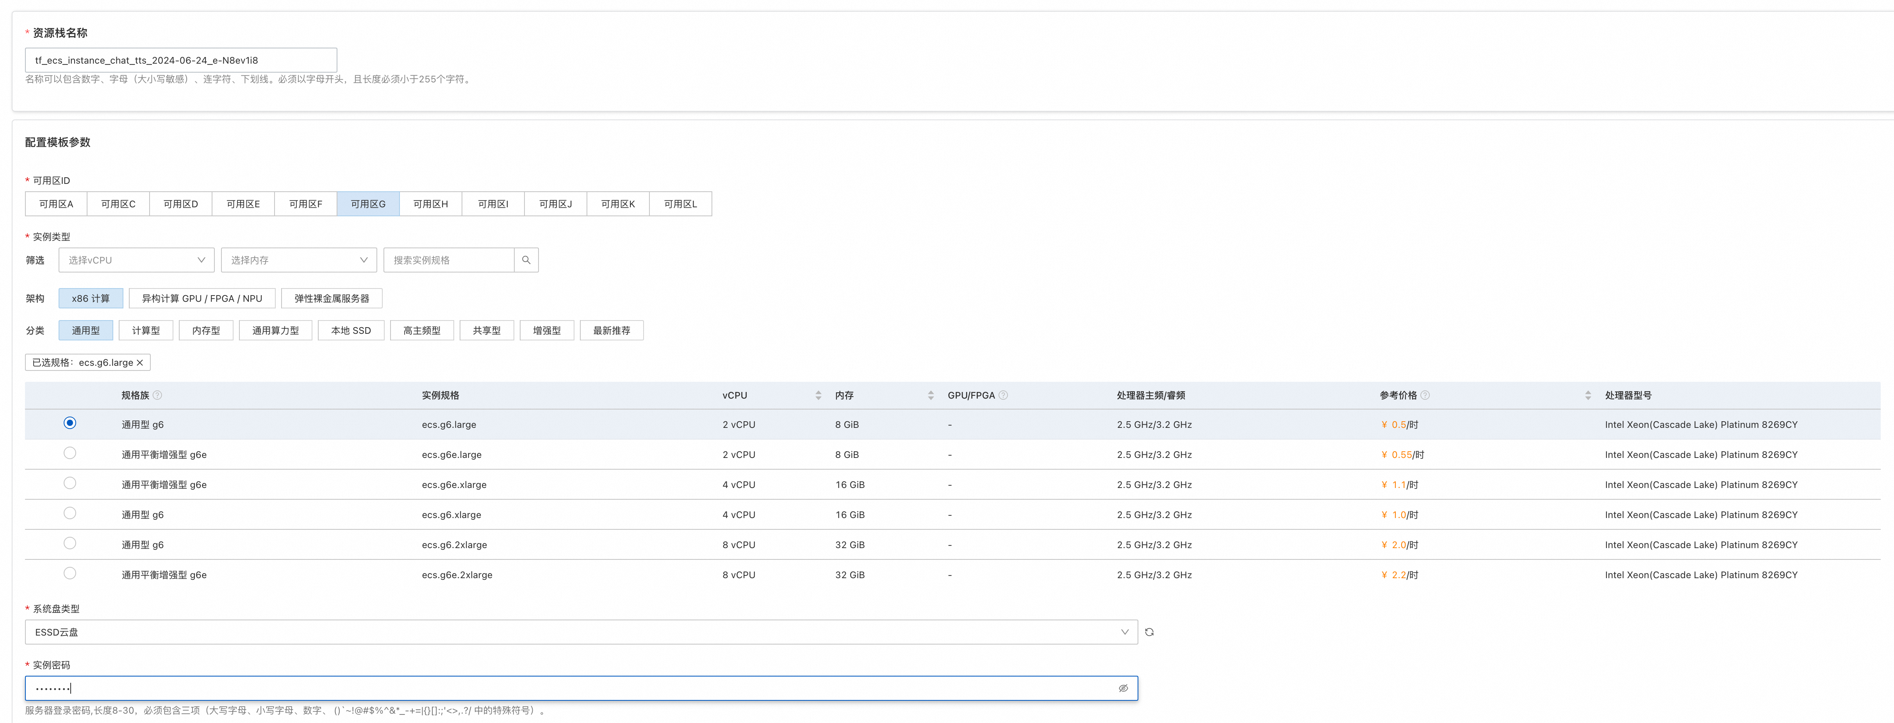This screenshot has height=723, width=1894.
Task: Toggle password visibility eye icon
Action: point(1123,689)
